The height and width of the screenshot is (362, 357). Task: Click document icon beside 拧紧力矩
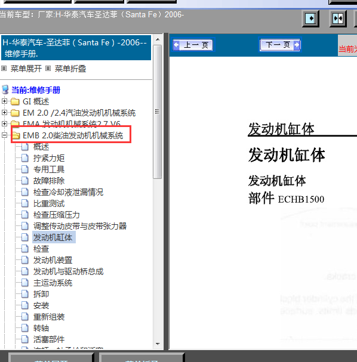click(x=24, y=158)
